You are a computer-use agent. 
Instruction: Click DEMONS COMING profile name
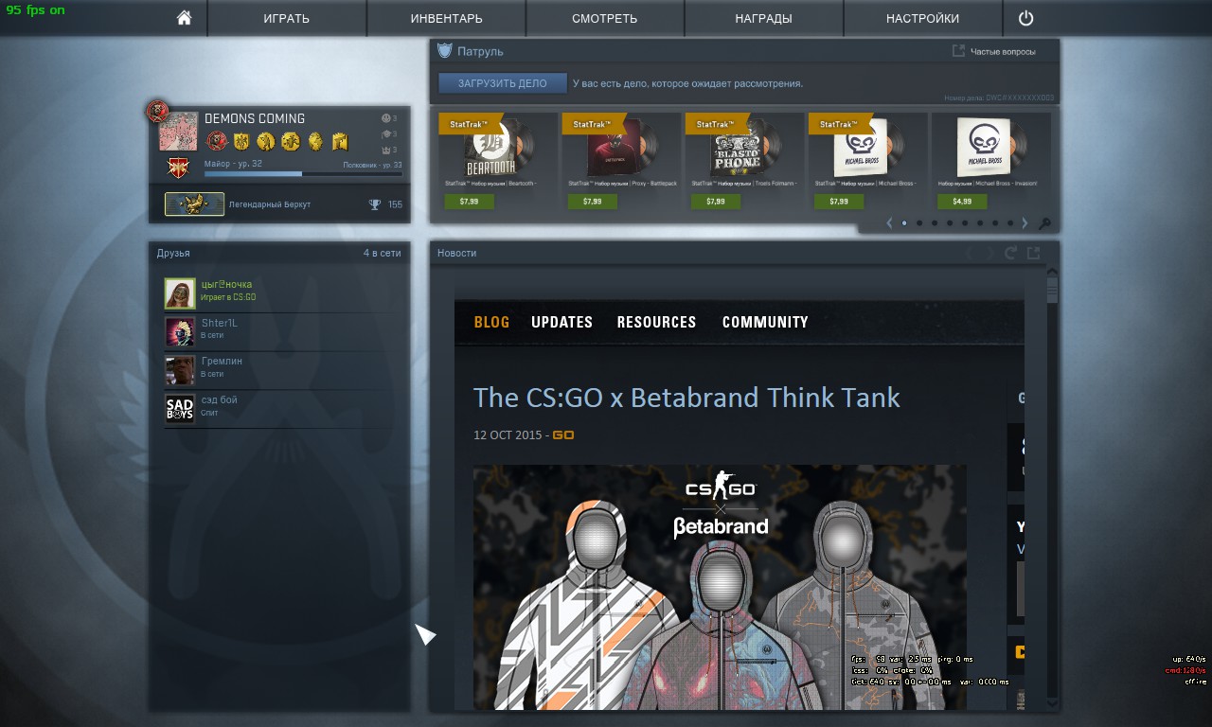[x=255, y=118]
